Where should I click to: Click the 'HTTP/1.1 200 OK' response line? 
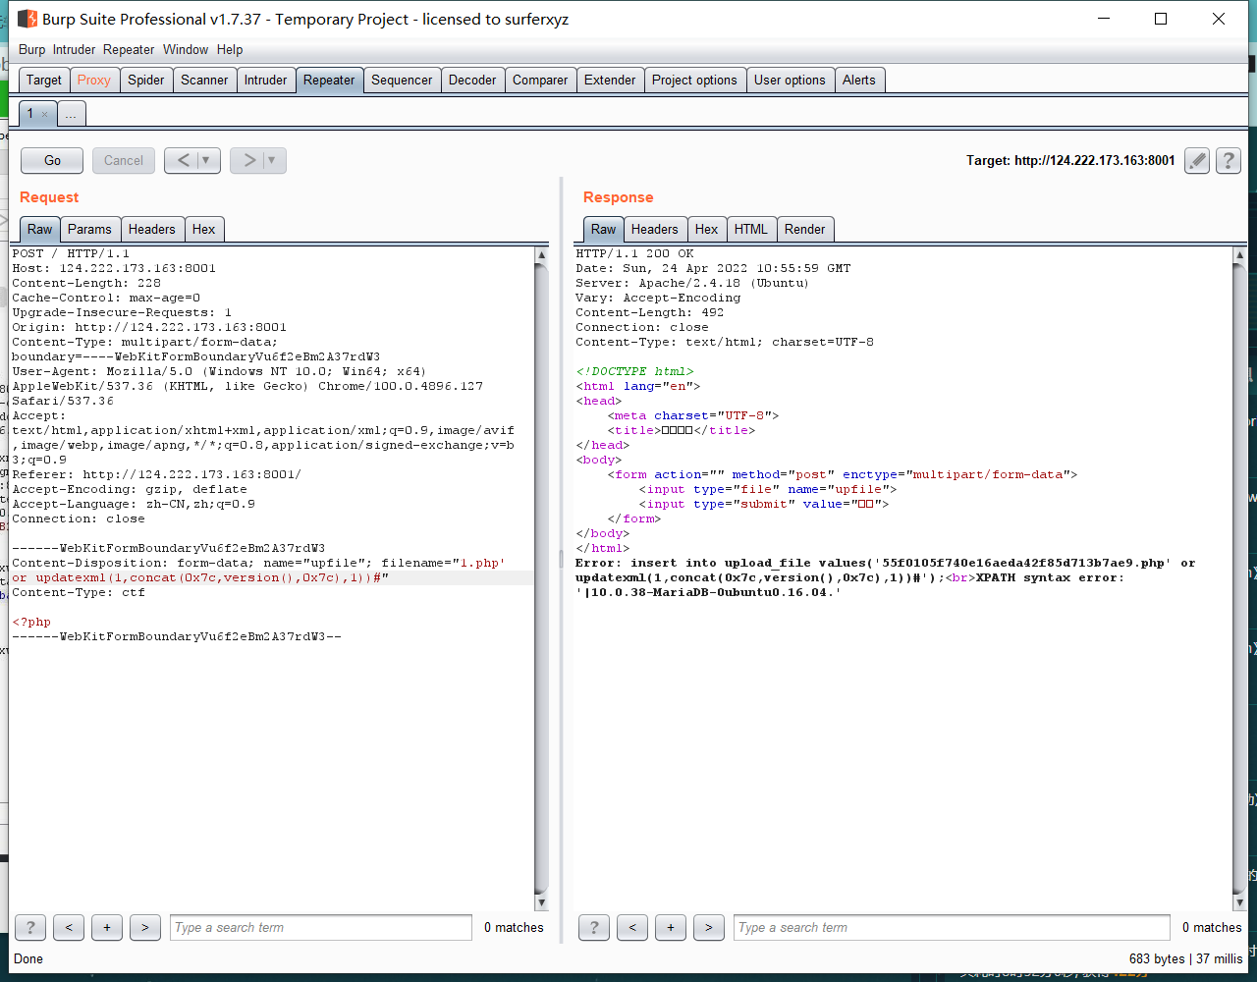point(634,253)
